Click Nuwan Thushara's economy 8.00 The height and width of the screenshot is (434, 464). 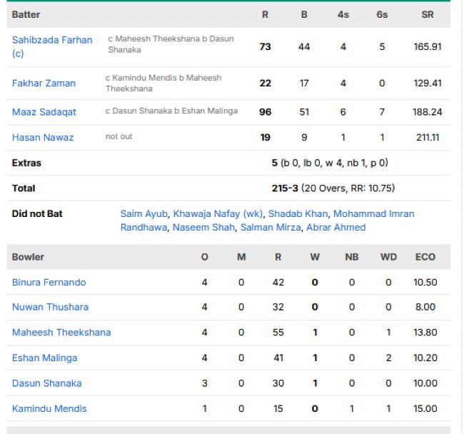coord(425,307)
